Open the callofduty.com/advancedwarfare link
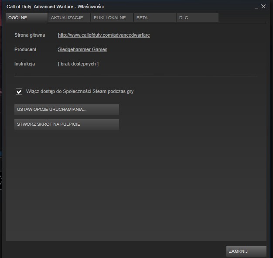The width and height of the screenshot is (273, 258). 104,35
